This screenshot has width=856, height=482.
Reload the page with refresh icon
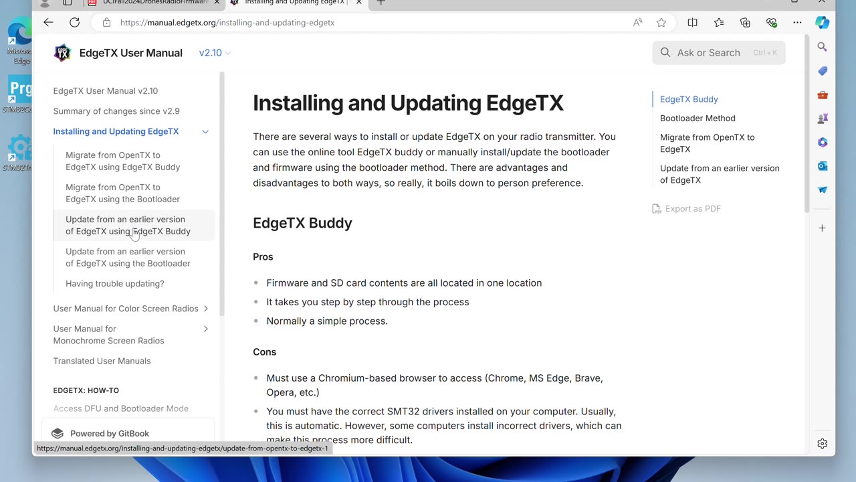74,22
